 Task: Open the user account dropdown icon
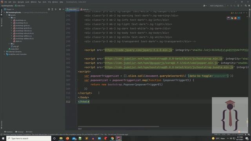coord(205,5)
